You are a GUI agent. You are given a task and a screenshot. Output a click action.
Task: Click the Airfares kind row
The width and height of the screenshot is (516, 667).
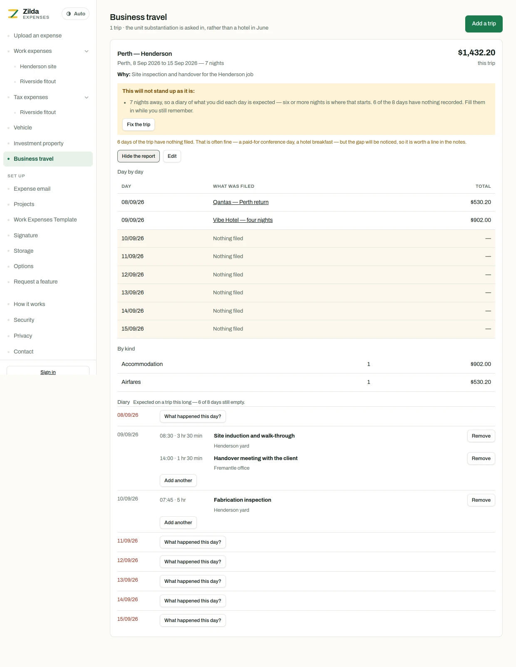click(x=306, y=382)
